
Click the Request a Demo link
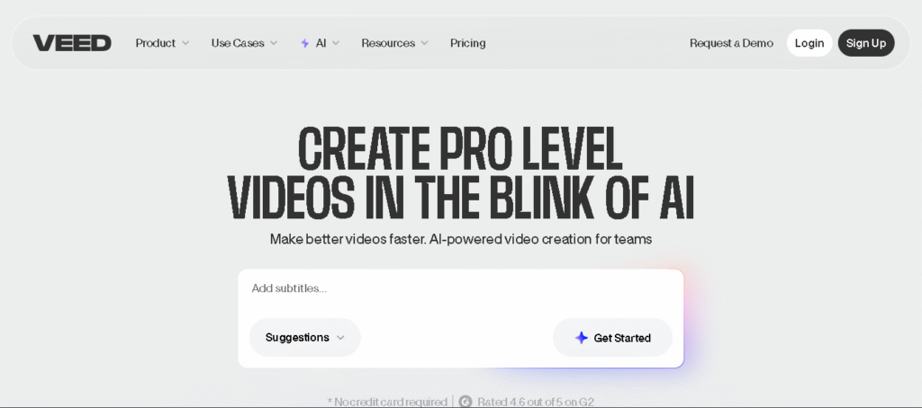click(x=731, y=43)
